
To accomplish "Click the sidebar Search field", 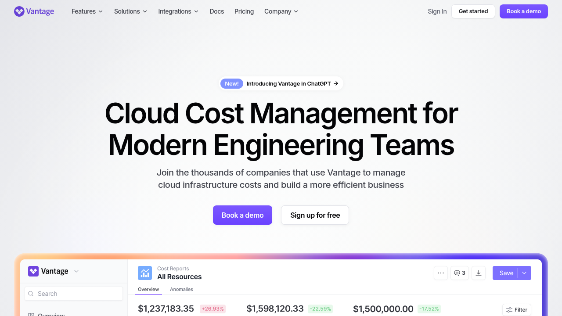I will [x=74, y=294].
